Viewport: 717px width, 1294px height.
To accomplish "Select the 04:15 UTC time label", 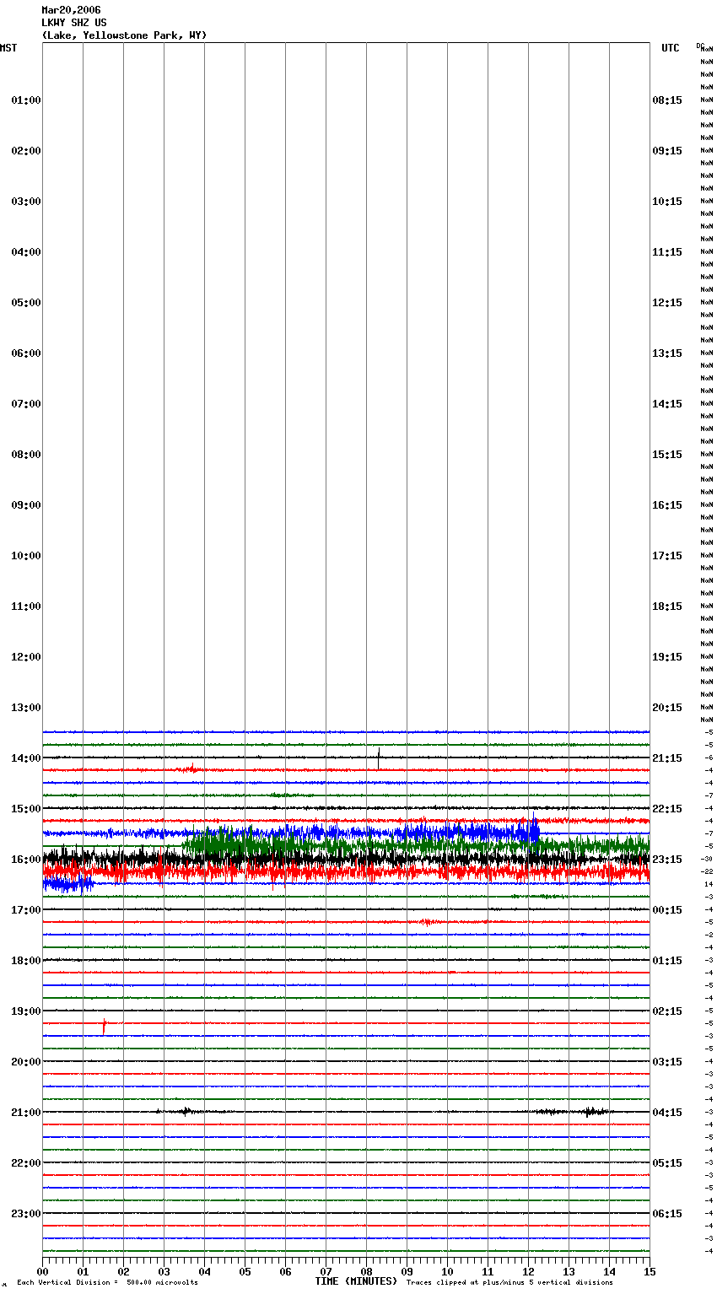I will click(667, 1113).
